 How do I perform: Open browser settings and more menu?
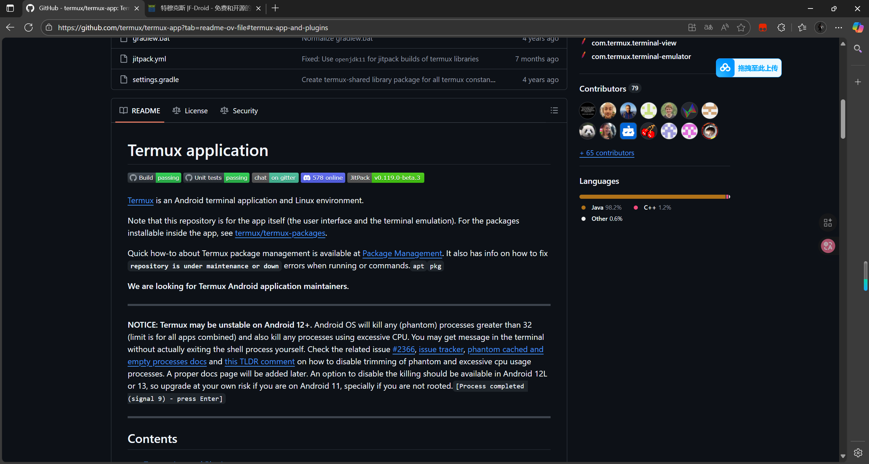(838, 27)
